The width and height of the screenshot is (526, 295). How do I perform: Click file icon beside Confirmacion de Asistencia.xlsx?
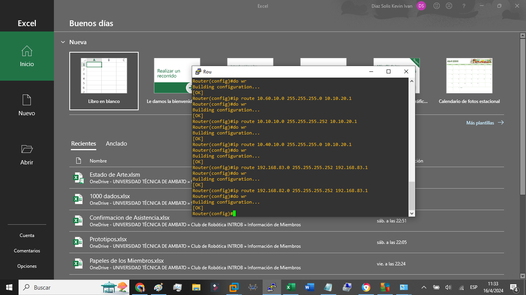coord(78,220)
